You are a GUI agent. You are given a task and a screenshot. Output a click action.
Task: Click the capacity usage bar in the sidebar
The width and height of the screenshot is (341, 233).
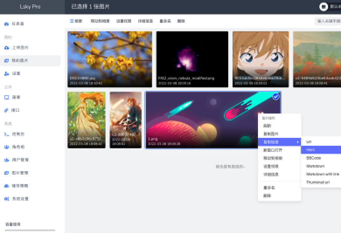click(30, 230)
